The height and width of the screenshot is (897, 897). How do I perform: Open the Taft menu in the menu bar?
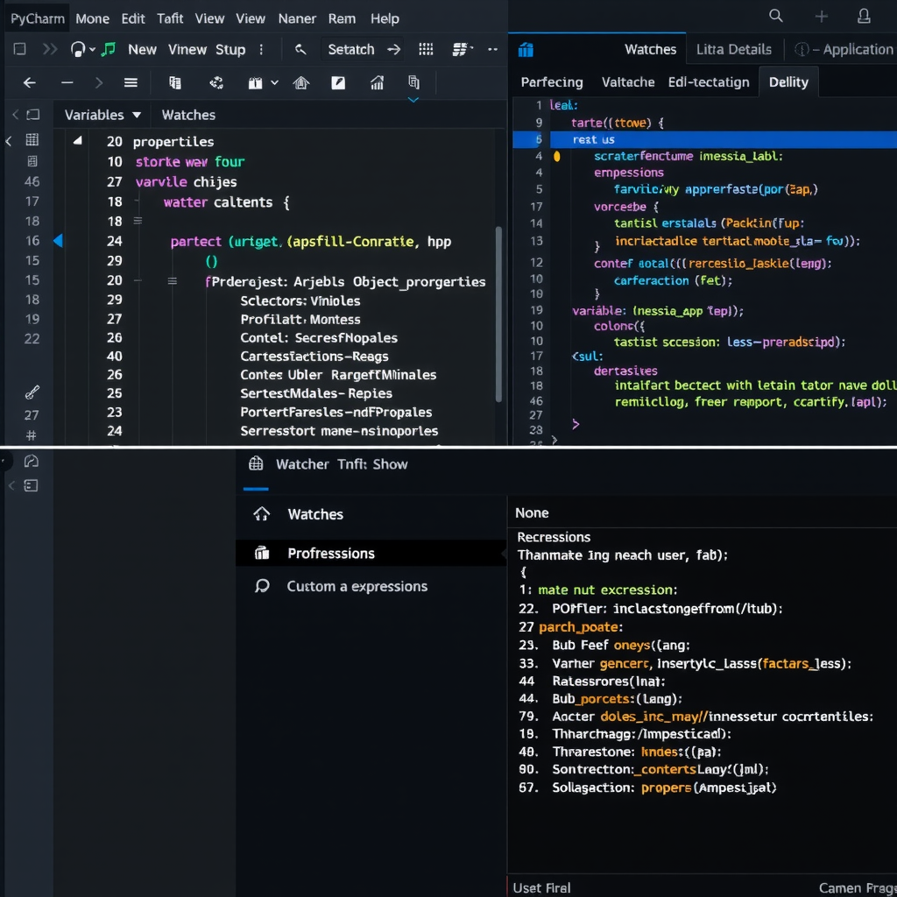click(170, 18)
